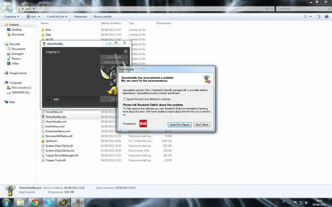Toggle the preview pane icon in Explorer toolbar
332x207 pixels.
coord(318,17)
